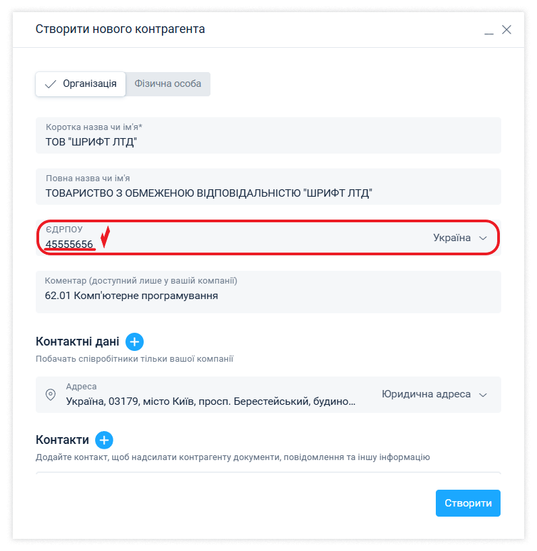Minimize the contractor creation dialog
Image resolution: width=537 pixels, height=551 pixels.
coord(488,30)
